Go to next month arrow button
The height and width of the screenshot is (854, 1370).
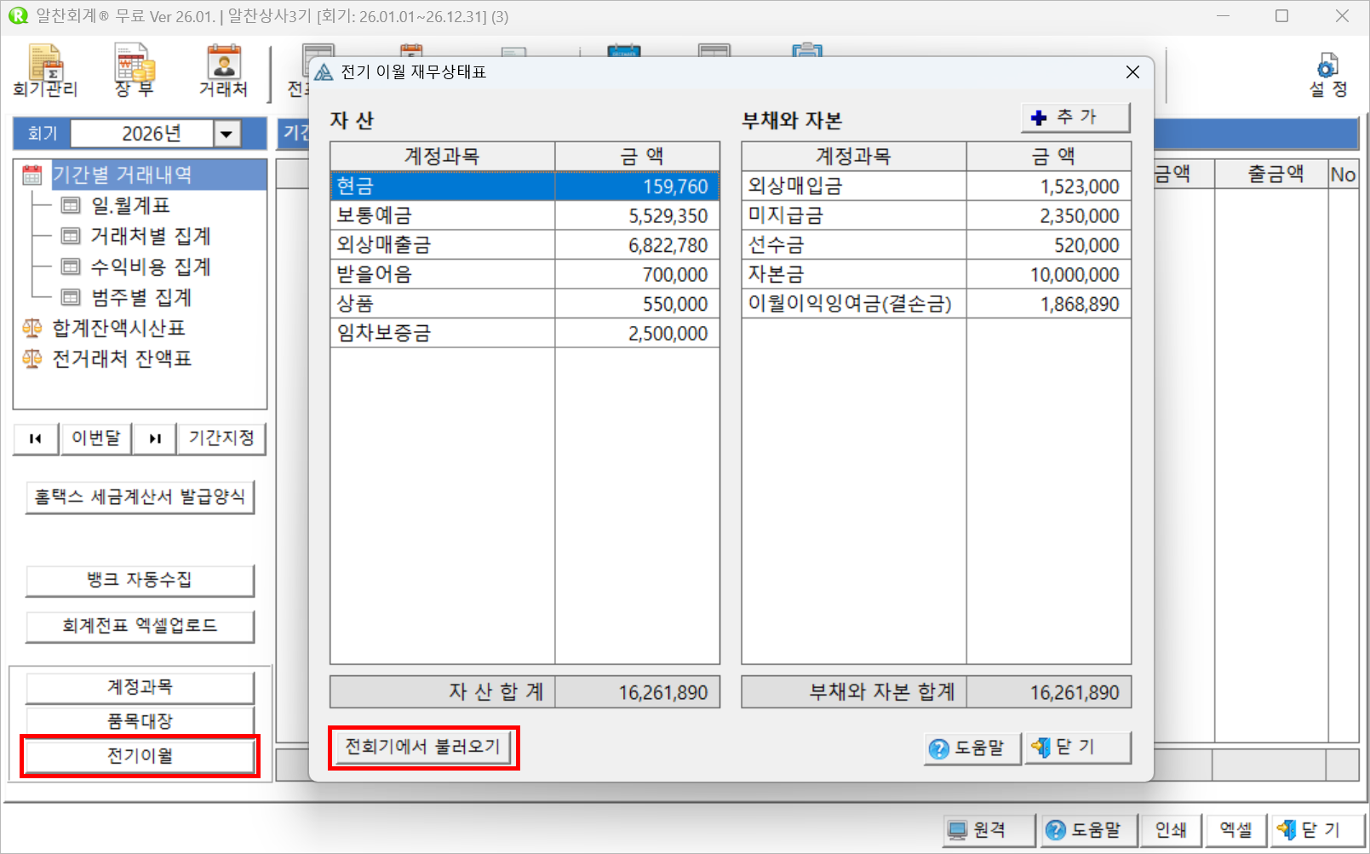(x=155, y=438)
